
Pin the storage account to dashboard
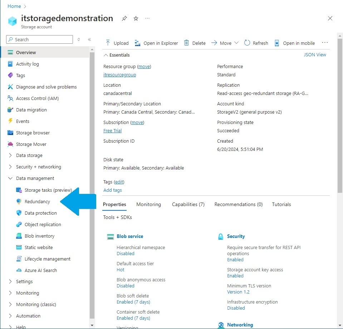tap(124, 18)
